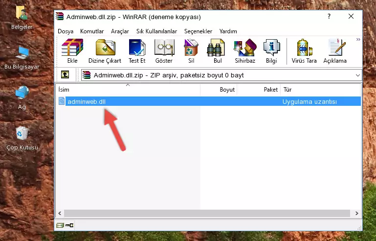Screen dimensions: 376x241
Task: Open the Yardım menu
Action: (x=228, y=31)
